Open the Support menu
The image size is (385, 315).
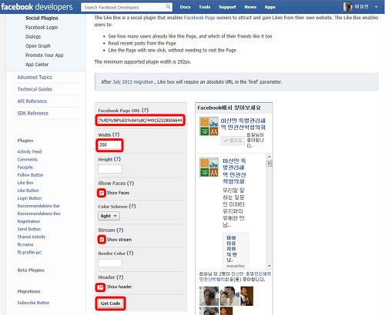coord(227,7)
